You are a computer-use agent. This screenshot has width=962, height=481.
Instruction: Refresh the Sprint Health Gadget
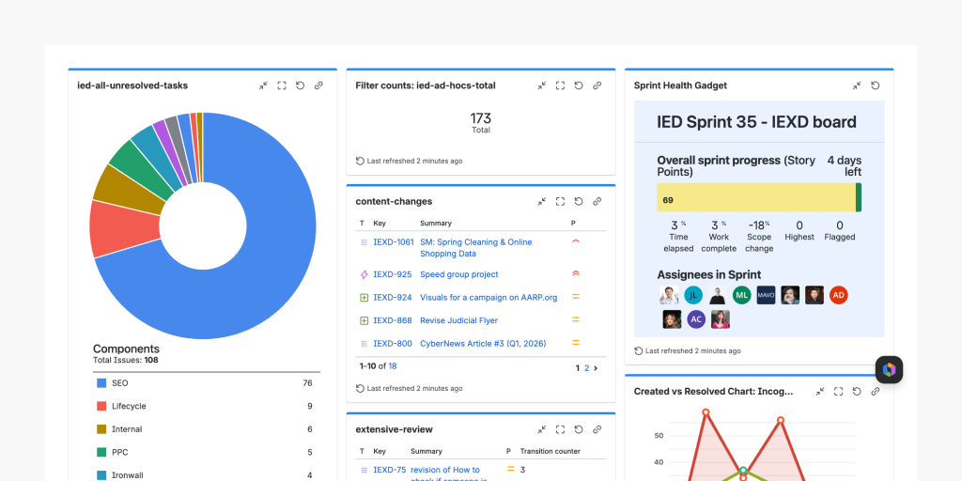click(x=876, y=85)
